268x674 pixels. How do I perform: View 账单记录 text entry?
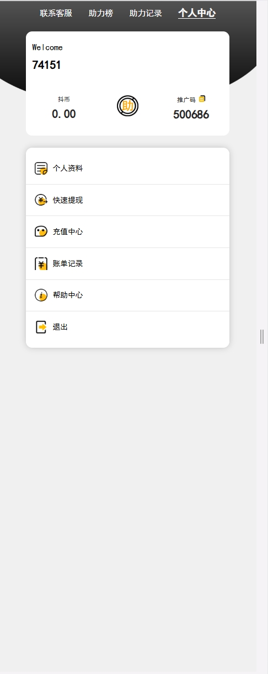pyautogui.click(x=68, y=263)
